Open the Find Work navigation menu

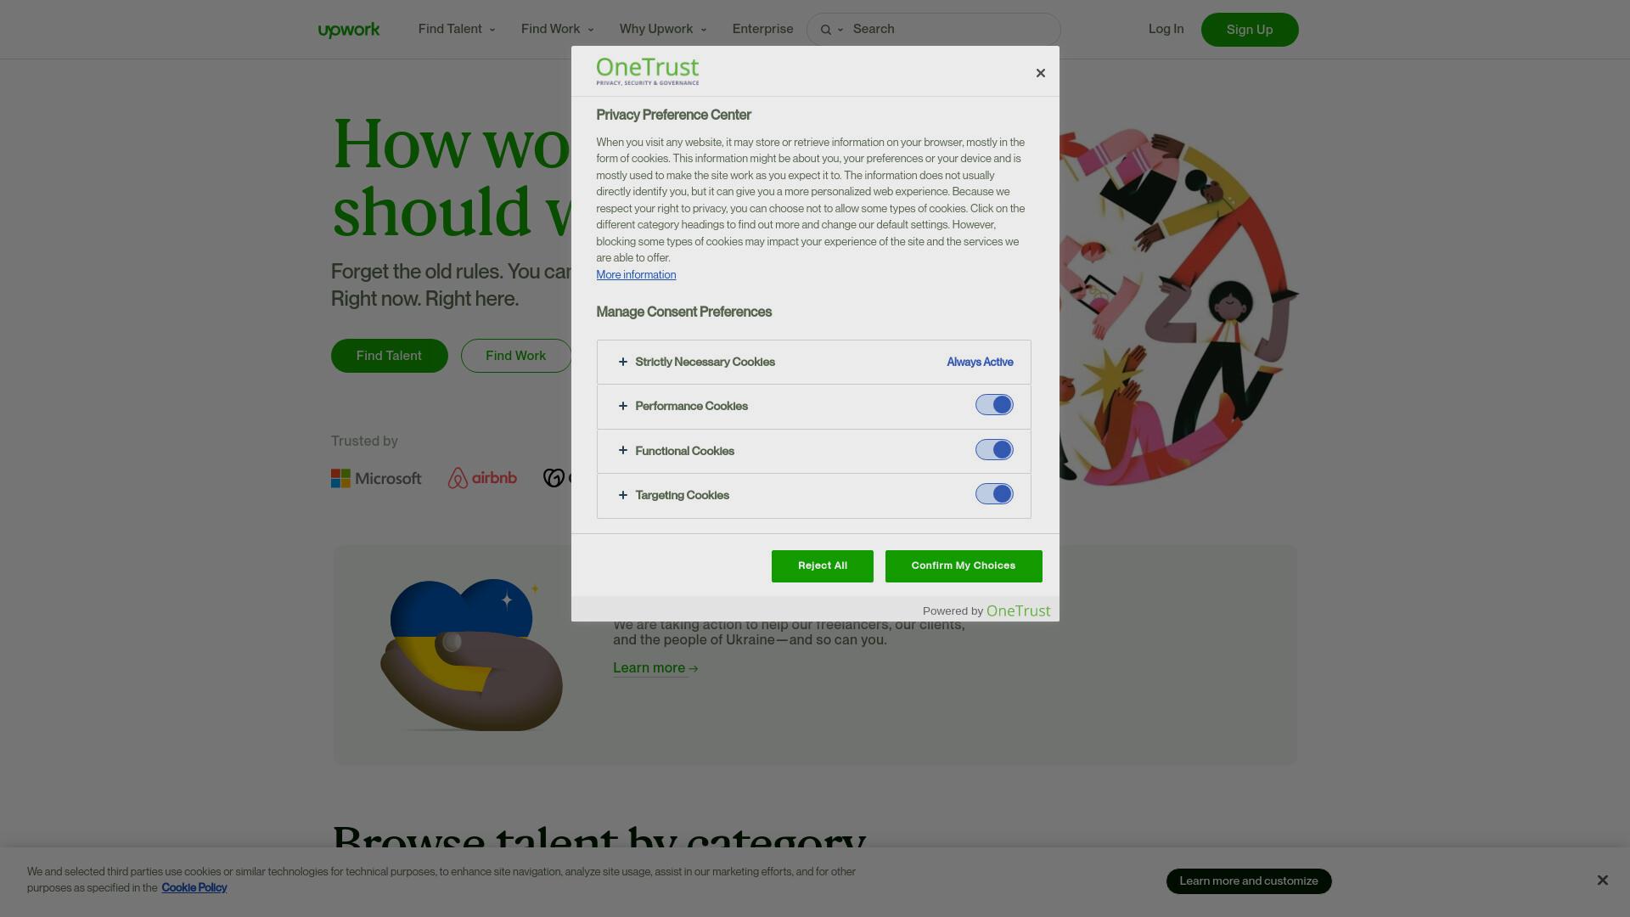[558, 29]
